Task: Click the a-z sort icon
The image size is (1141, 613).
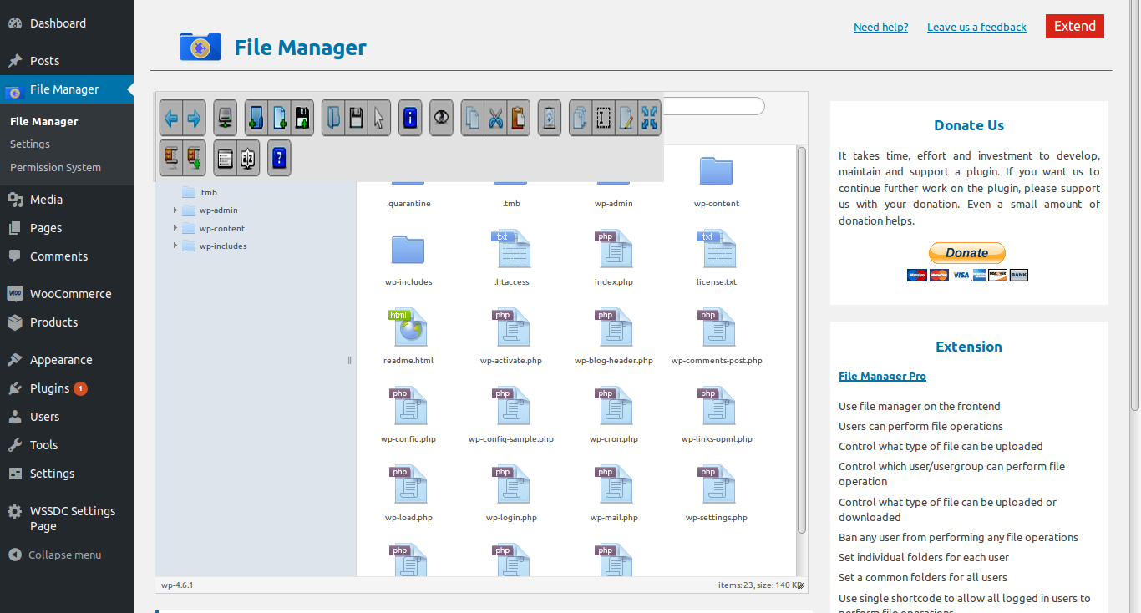Action: 248,158
